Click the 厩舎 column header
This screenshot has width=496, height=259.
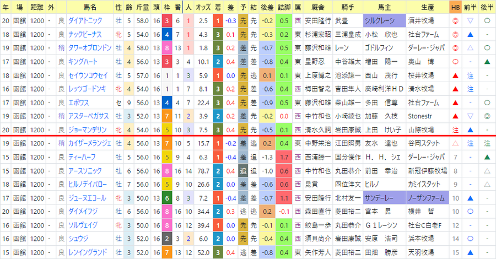[318, 7]
